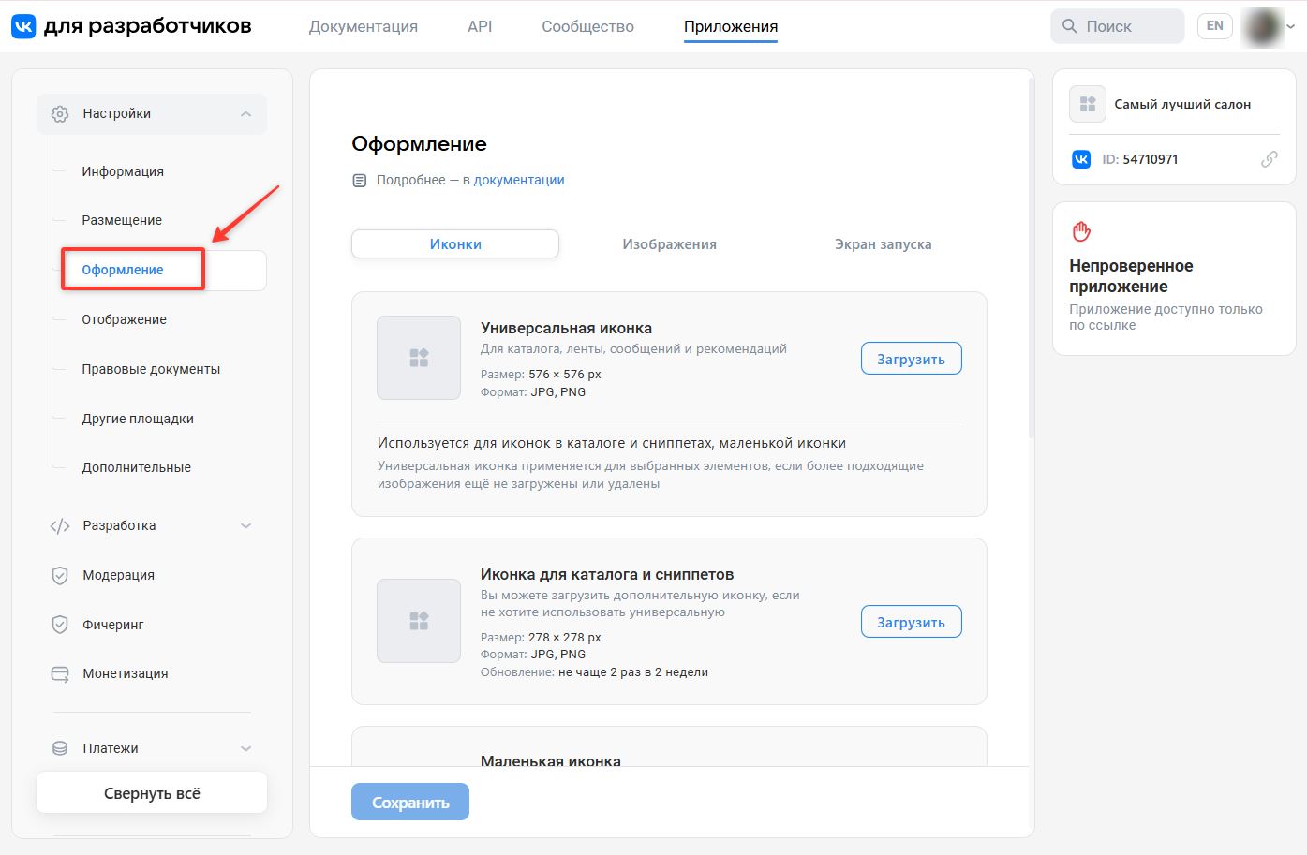Open Отображение in the settings tree
This screenshot has height=855, width=1307.
pyautogui.click(x=124, y=319)
